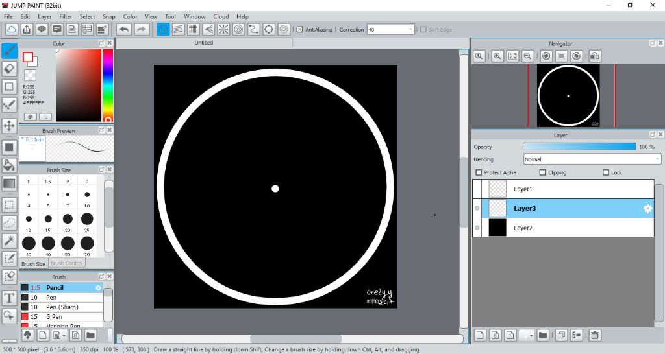The image size is (665, 354).
Task: Enable vanishing point snap
Action: click(x=208, y=29)
